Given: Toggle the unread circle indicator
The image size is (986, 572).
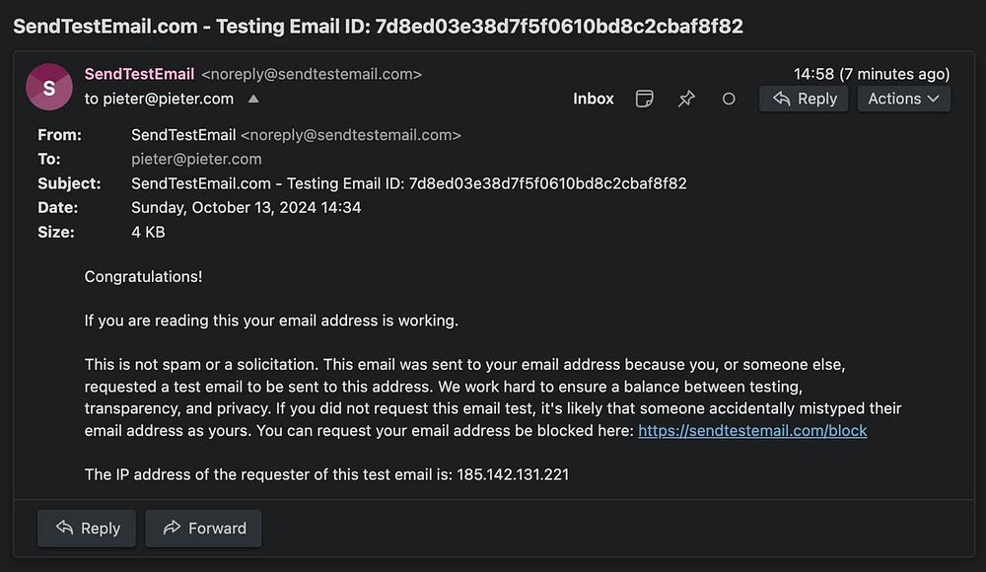Looking at the screenshot, I should 729,99.
